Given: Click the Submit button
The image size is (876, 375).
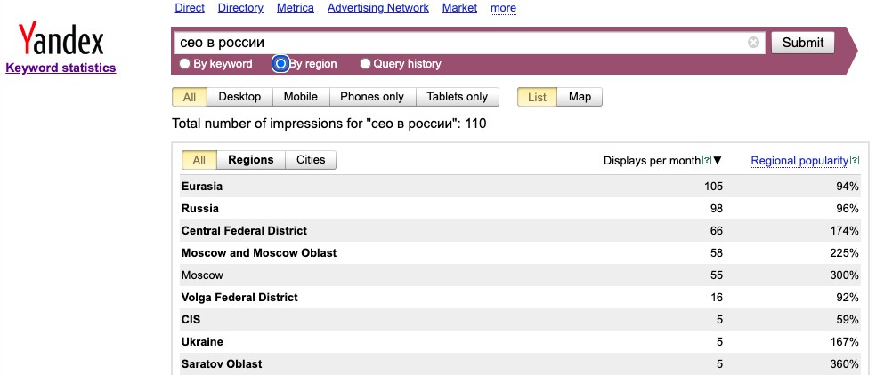Looking at the screenshot, I should [803, 43].
